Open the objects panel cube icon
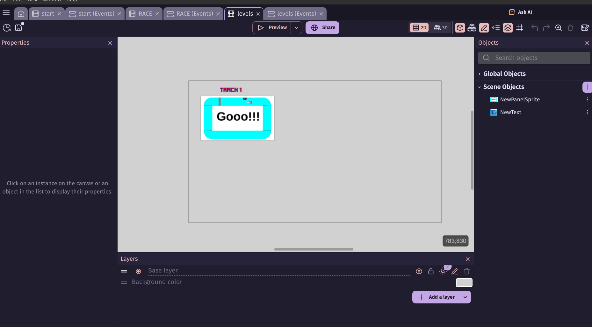592x327 pixels. coord(460,28)
